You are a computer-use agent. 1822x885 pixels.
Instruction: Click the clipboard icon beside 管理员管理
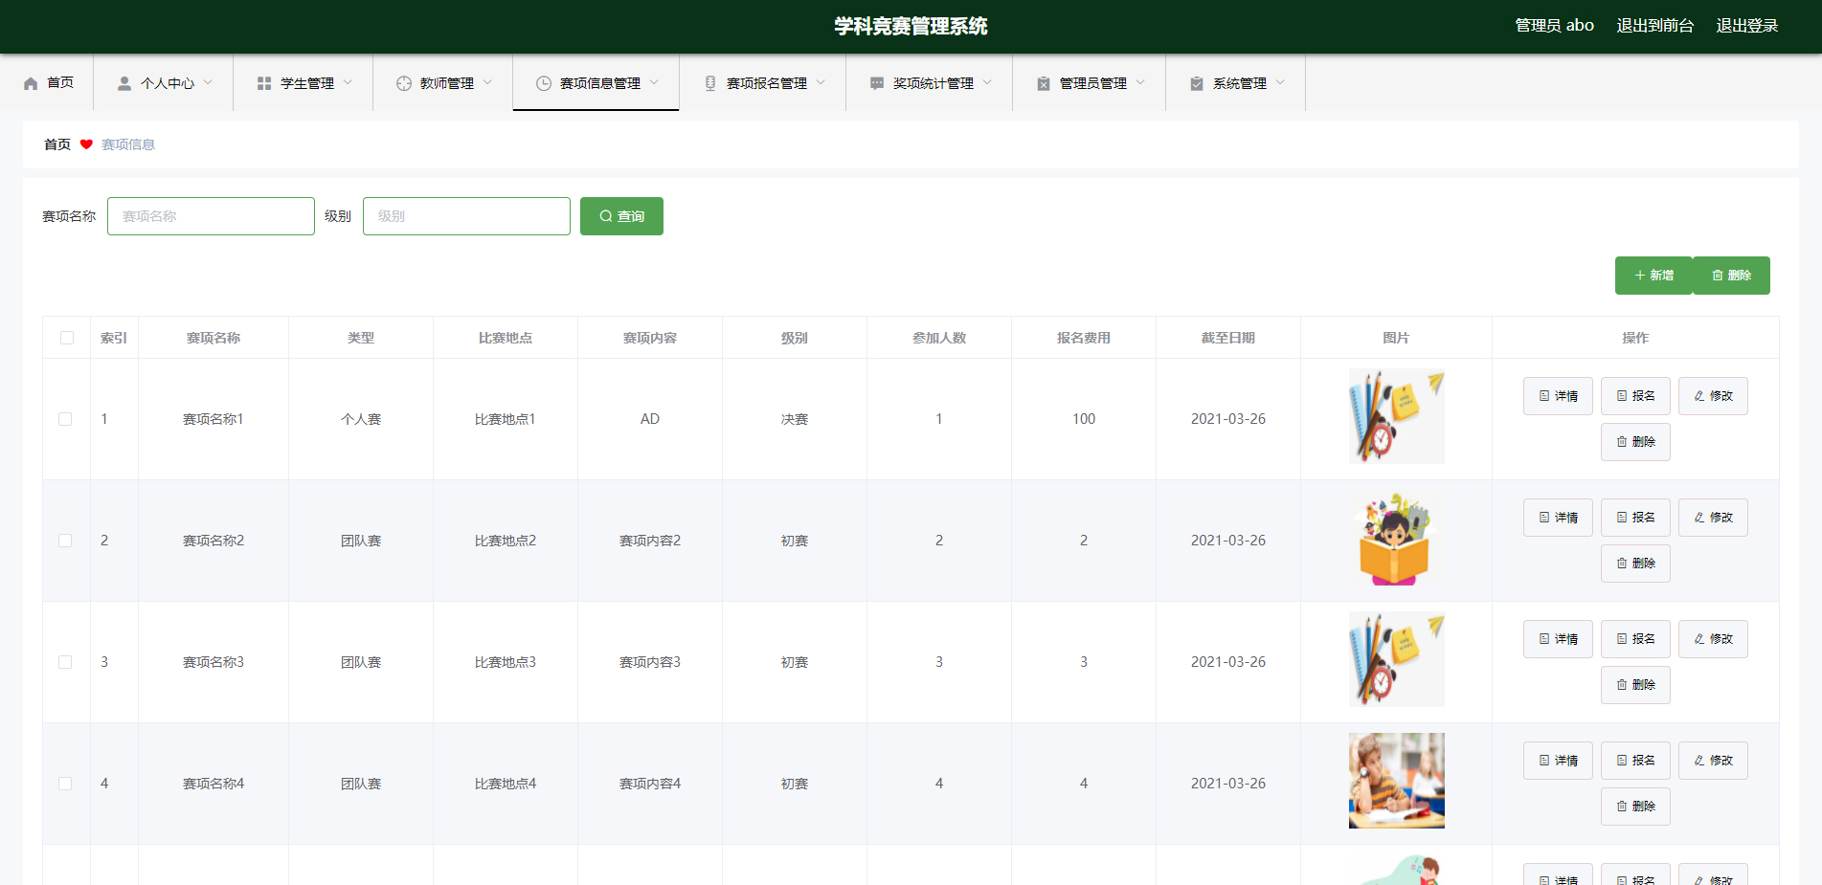pos(1044,83)
